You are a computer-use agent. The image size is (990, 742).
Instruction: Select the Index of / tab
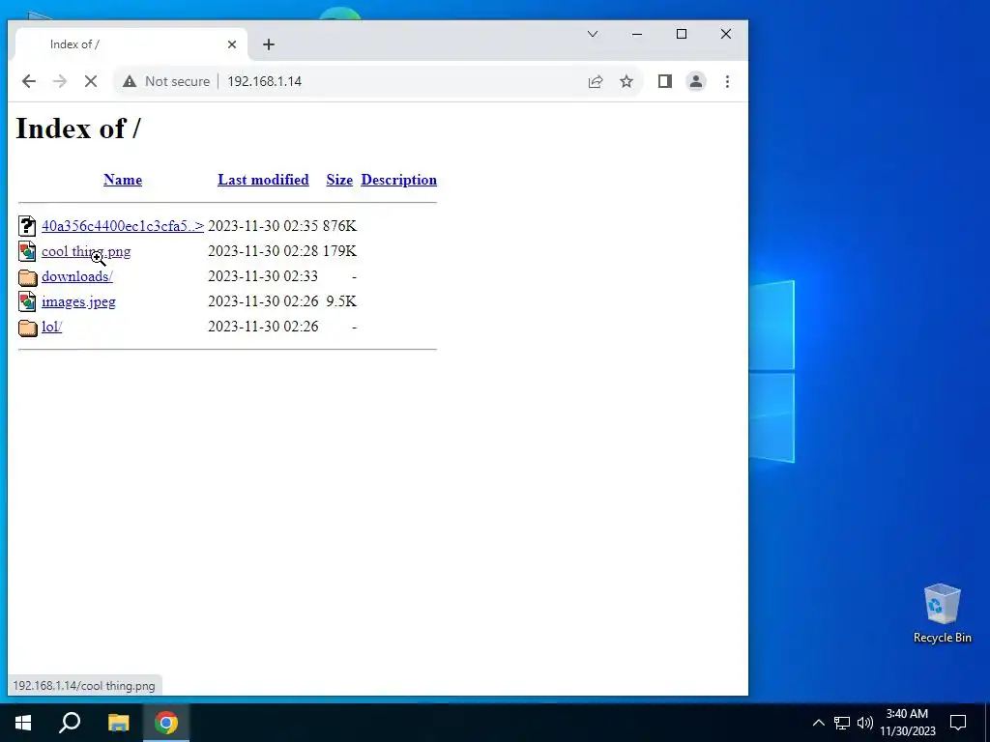point(131,44)
